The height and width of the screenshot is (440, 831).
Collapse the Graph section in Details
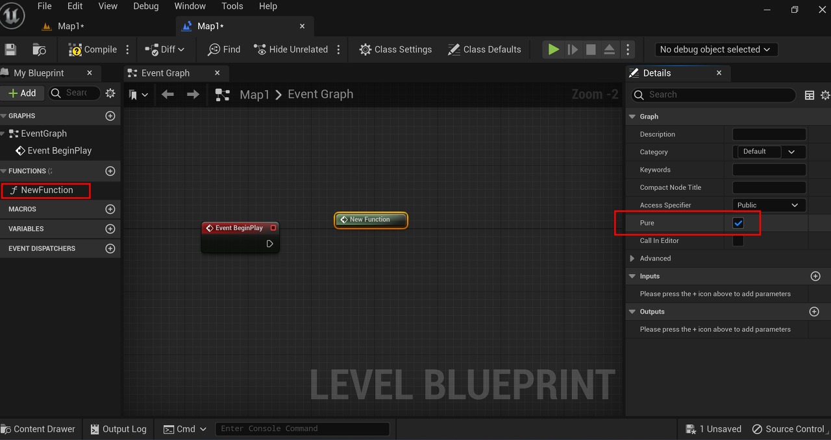tap(632, 117)
